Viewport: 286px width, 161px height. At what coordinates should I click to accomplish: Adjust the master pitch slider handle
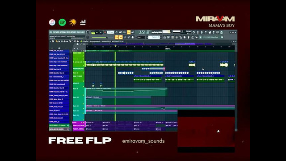(107, 38)
